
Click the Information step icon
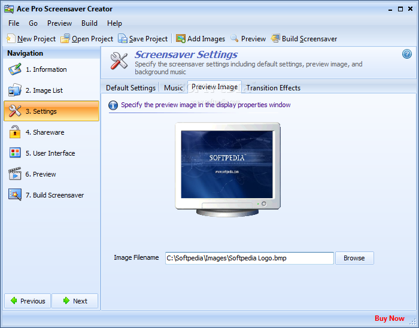pos(15,69)
